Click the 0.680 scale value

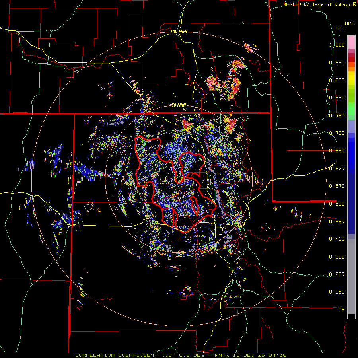[x=337, y=151]
